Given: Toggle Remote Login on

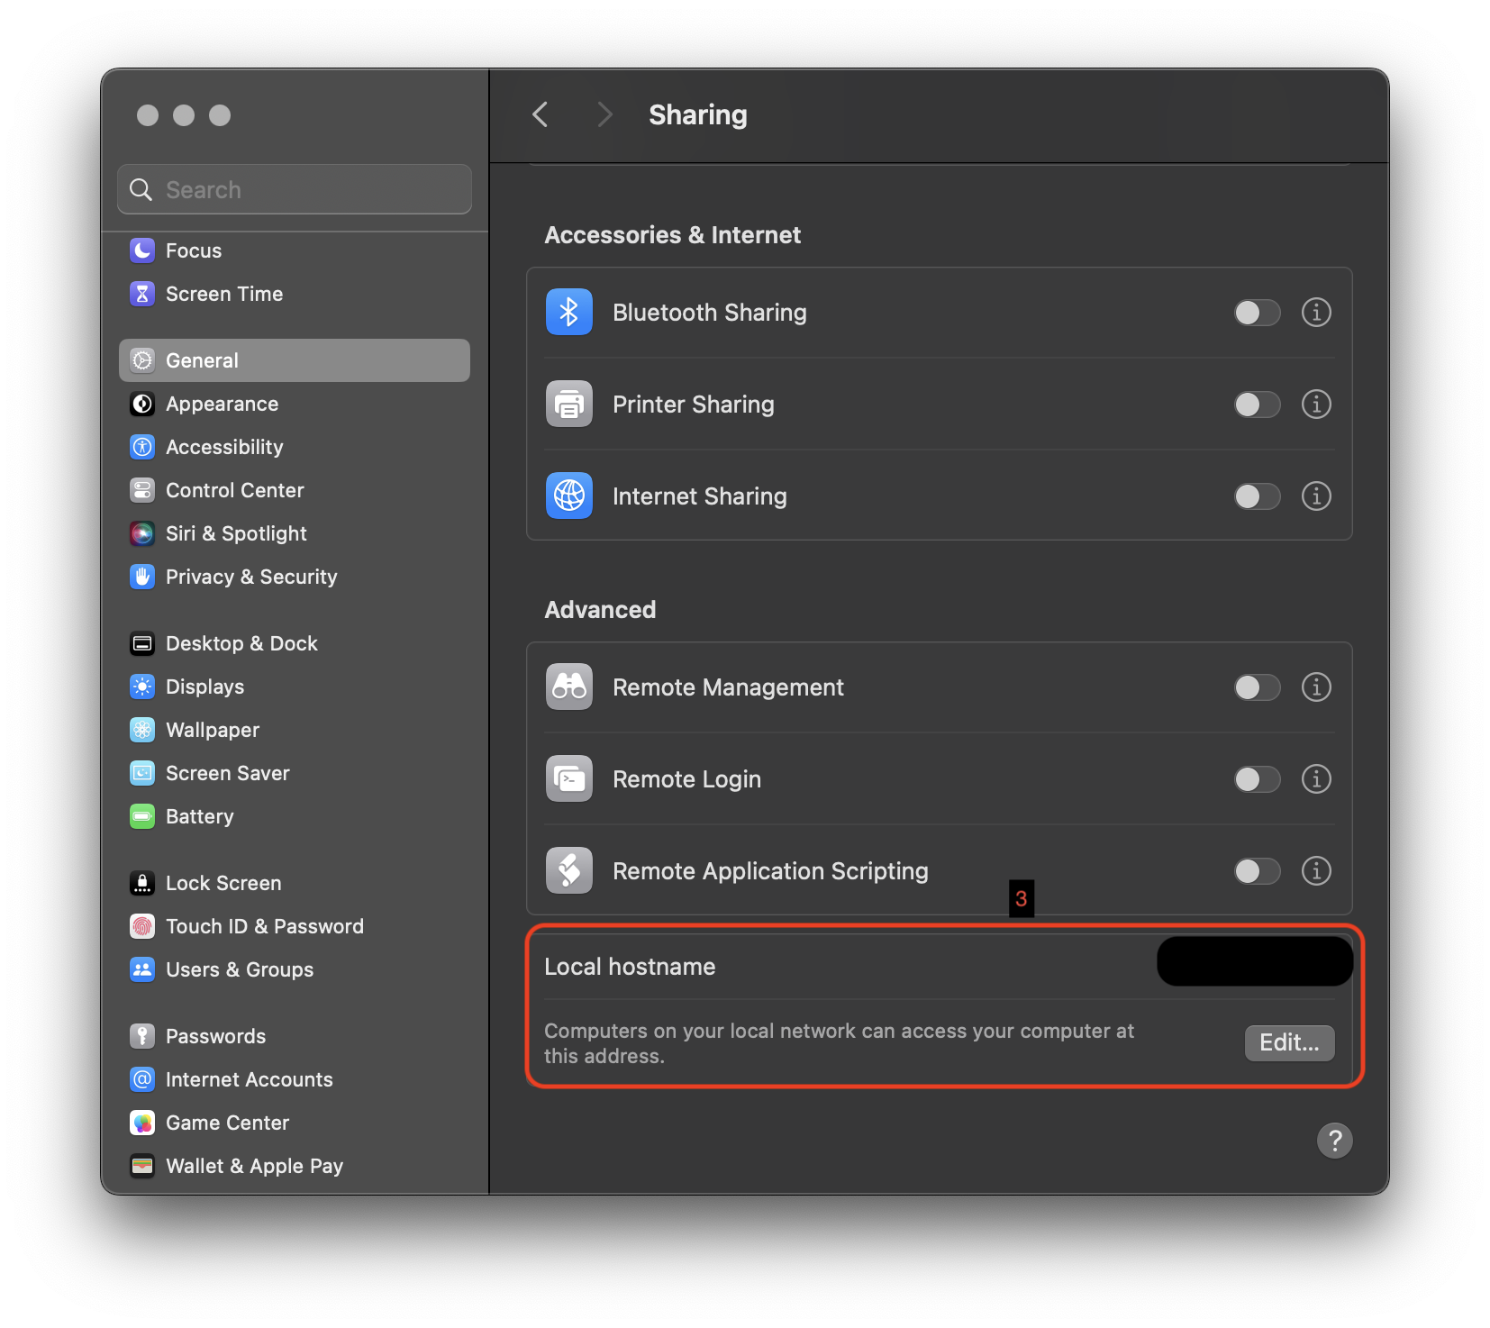Looking at the screenshot, I should point(1257,779).
